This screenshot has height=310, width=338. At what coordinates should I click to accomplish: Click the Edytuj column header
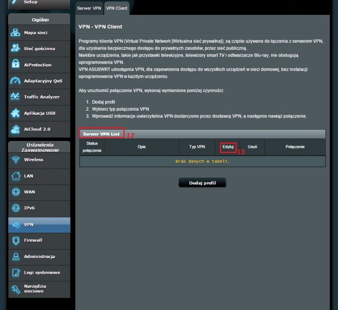click(228, 147)
